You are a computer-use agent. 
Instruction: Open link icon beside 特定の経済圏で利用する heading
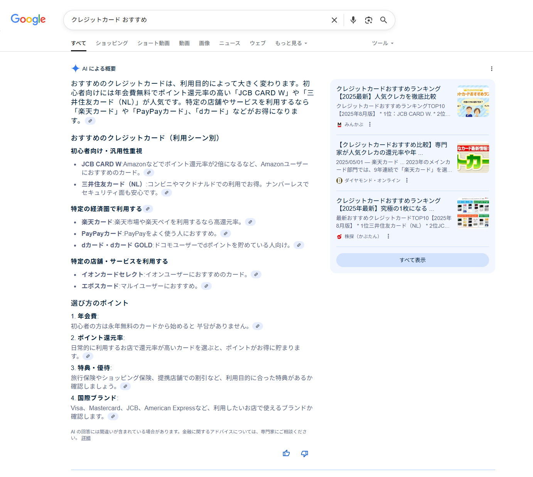point(148,209)
